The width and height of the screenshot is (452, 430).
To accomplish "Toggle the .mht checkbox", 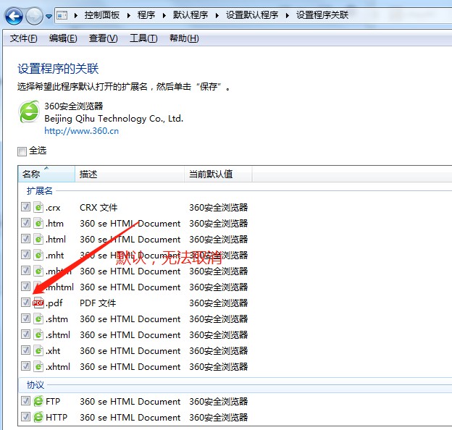I will tap(25, 254).
